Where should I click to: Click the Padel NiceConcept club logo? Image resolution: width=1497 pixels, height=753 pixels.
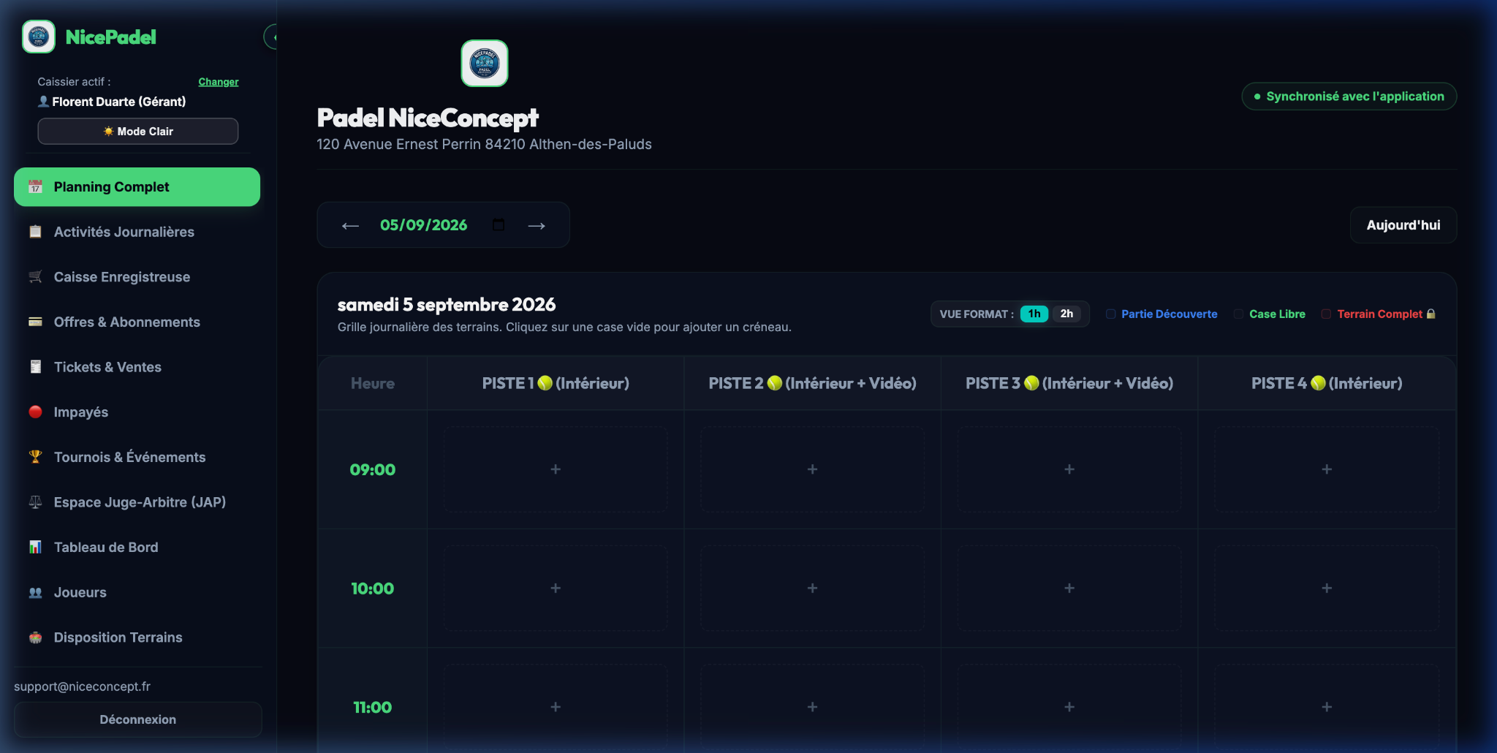[485, 64]
